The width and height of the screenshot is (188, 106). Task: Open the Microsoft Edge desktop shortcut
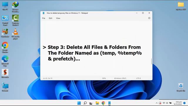pos(5,61)
